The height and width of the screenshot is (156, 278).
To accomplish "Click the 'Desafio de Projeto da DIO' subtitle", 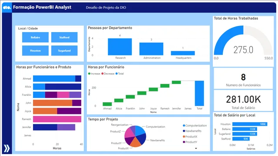I will (x=106, y=8).
